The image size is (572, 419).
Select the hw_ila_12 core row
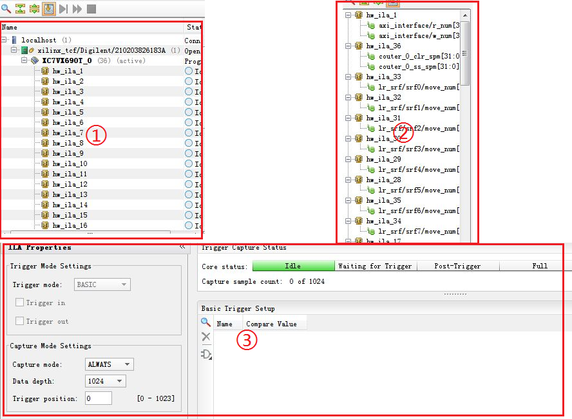[70, 184]
